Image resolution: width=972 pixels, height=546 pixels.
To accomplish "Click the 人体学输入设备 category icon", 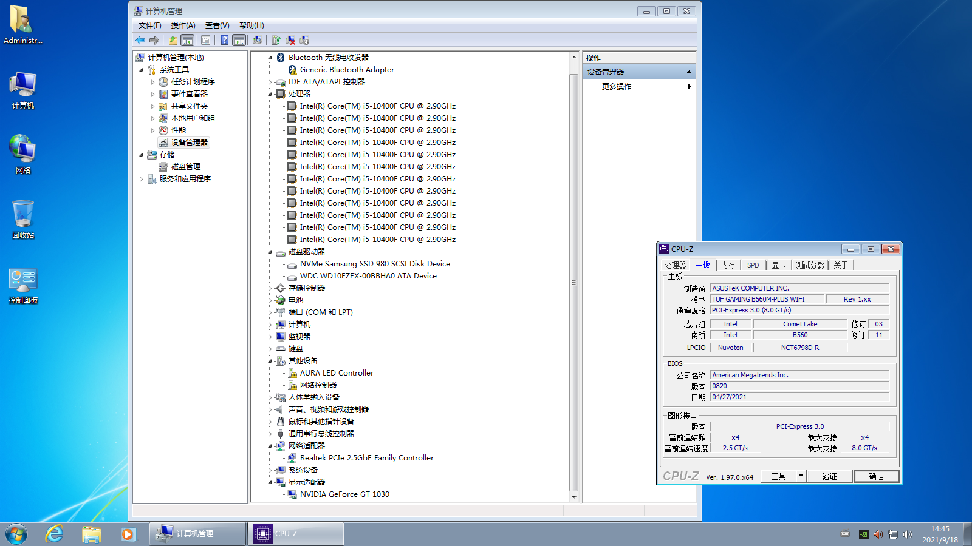I will click(x=281, y=397).
